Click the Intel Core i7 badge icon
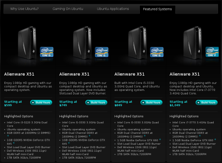 (x=212, y=52)
